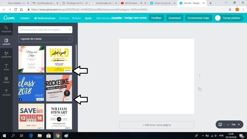Open the Ajuda help menu
This screenshot has height=139, width=247.
tap(88, 18)
